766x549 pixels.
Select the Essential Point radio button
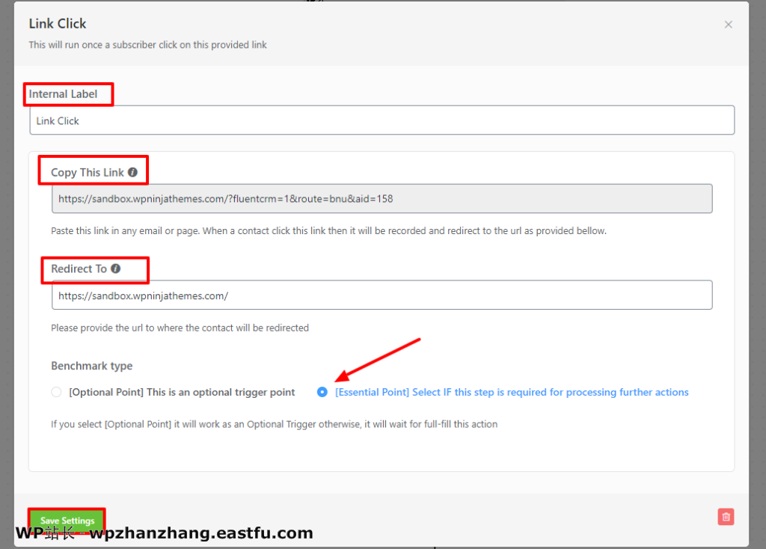[x=322, y=392]
